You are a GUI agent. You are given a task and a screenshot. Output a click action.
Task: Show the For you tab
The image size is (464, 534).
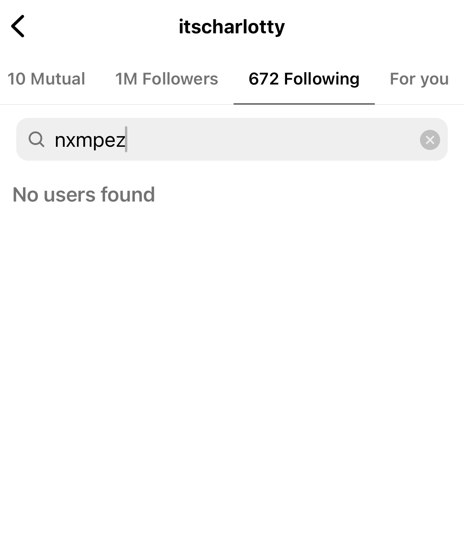419,79
